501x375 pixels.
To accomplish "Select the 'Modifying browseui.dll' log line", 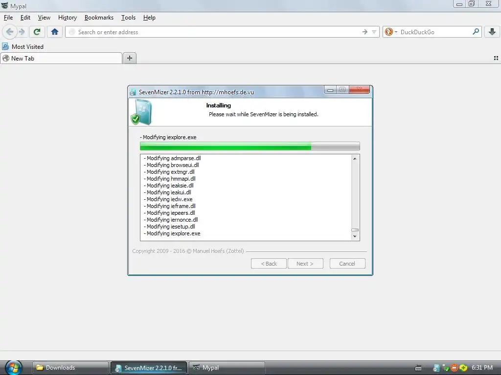I will 171,165.
